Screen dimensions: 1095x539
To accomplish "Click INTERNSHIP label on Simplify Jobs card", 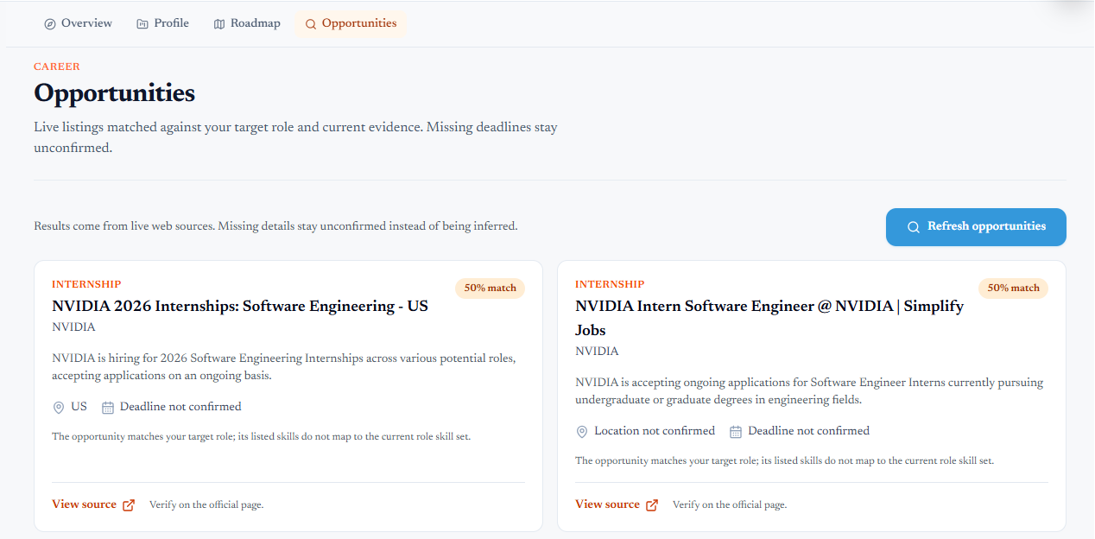I will click(610, 284).
